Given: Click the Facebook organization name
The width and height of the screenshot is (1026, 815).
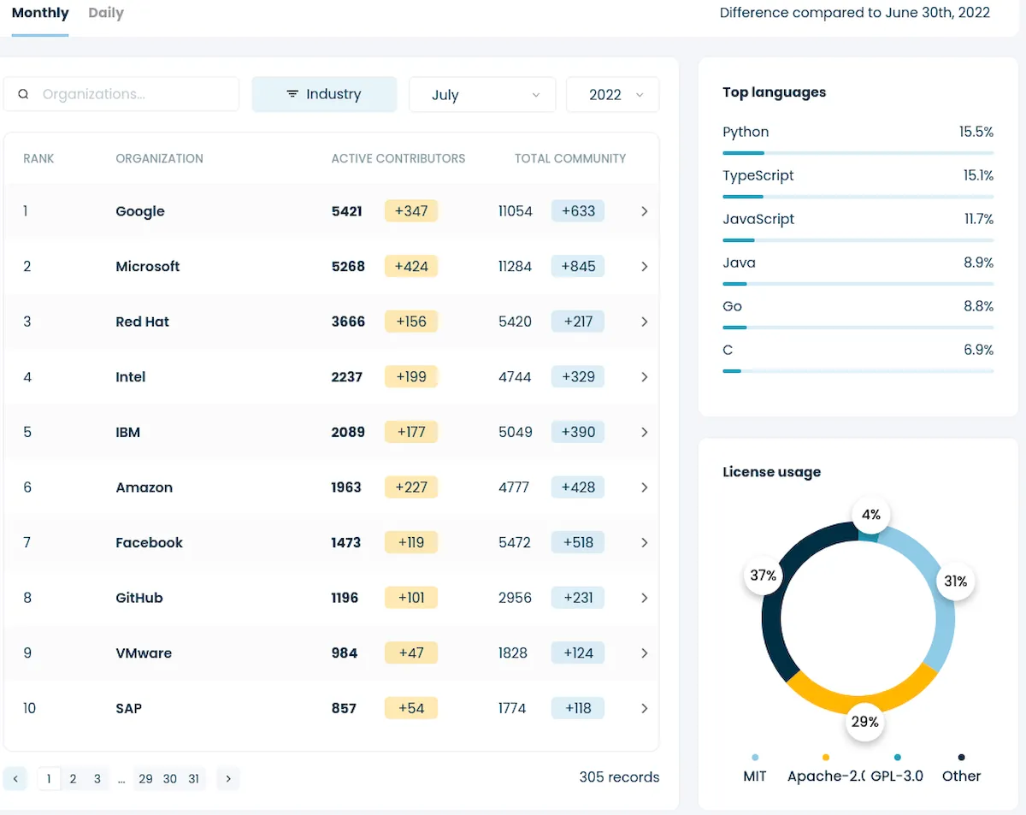Looking at the screenshot, I should (150, 542).
